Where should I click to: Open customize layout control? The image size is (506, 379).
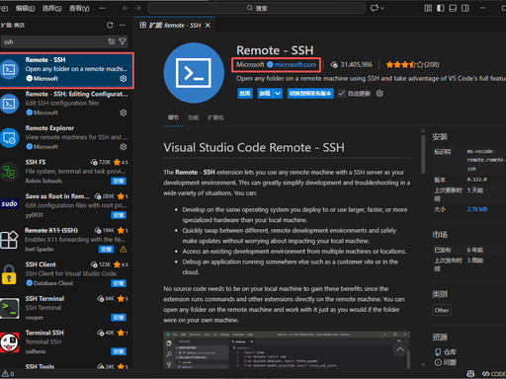pos(428,8)
